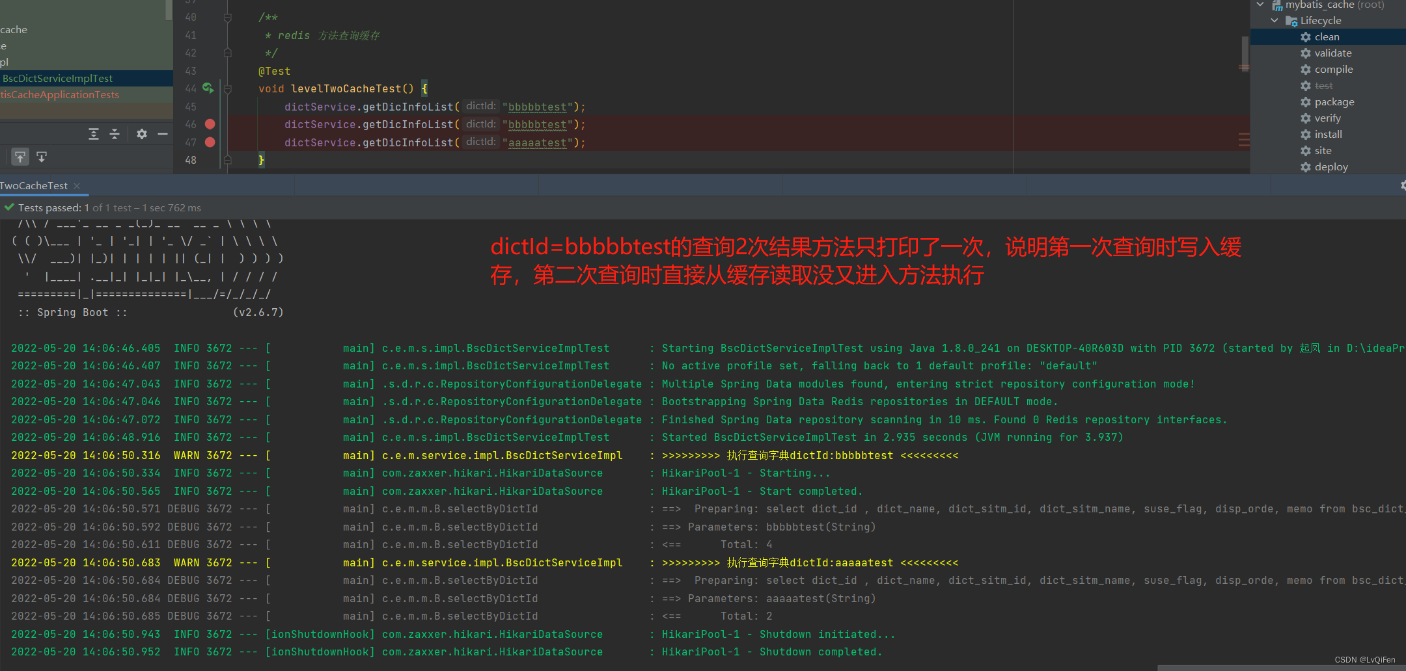Screen dimensions: 1406x671
Task: Switch to the TwoCacheTest run tab
Action: 34,186
